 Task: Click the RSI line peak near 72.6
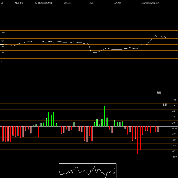pyautogui.click(x=155, y=35)
